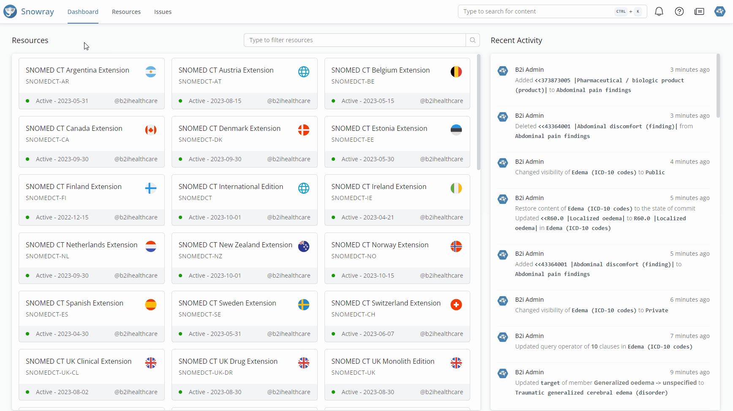Viewport: 733px width, 411px height.
Task: Click the resources list vertical scrollbar
Action: 478,112
